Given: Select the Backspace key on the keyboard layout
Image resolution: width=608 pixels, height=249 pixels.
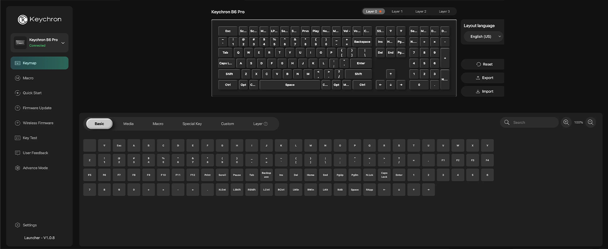Looking at the screenshot, I should coord(362,42).
